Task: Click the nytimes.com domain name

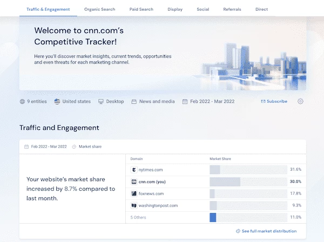Action: [x=151, y=170]
